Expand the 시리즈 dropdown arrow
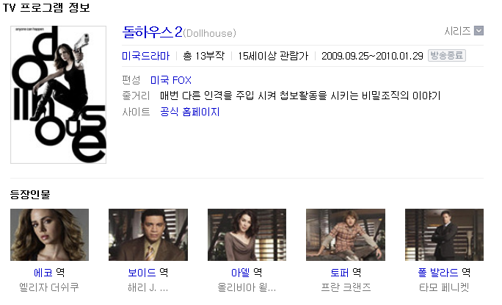Screen dimensions: 502x305 pyautogui.click(x=479, y=31)
